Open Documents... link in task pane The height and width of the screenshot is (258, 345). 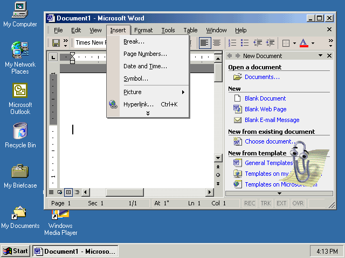coord(262,77)
